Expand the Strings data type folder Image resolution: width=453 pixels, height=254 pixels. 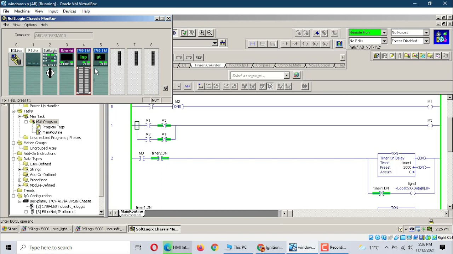(x=20, y=169)
